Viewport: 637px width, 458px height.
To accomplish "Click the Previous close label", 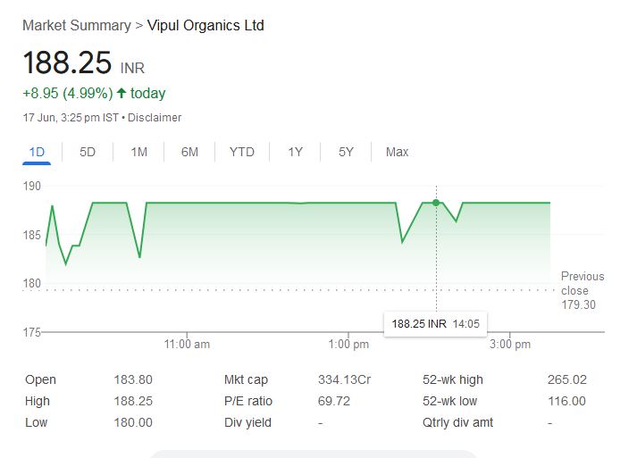I will pyautogui.click(x=582, y=284).
